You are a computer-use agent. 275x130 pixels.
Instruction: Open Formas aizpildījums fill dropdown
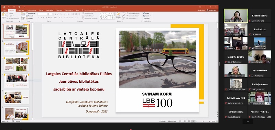click(134, 13)
